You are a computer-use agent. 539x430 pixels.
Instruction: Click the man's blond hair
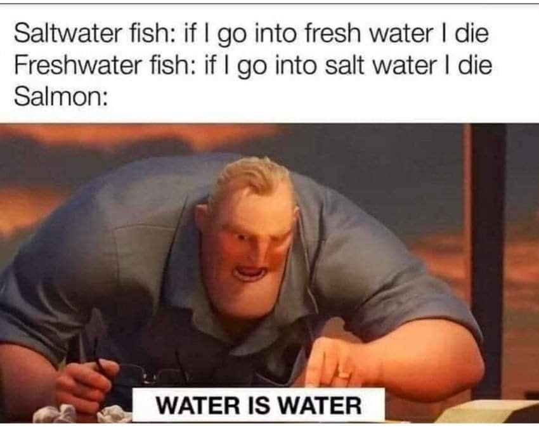pyautogui.click(x=252, y=179)
